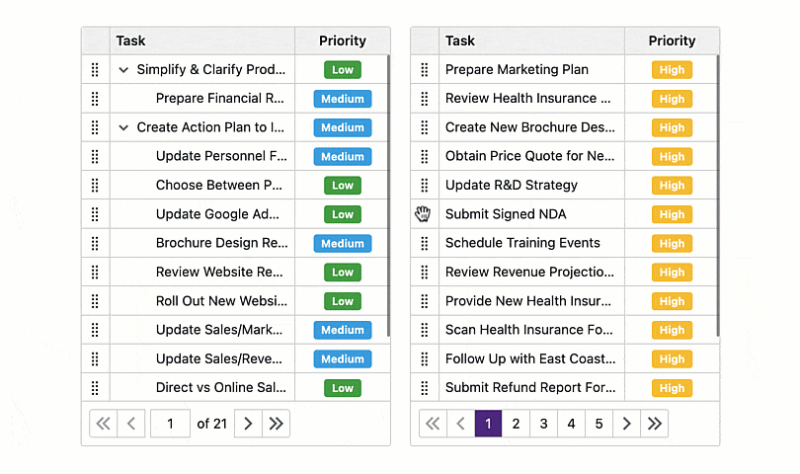800x474 pixels.
Task: Sort right grid by Task header
Action: tap(460, 41)
